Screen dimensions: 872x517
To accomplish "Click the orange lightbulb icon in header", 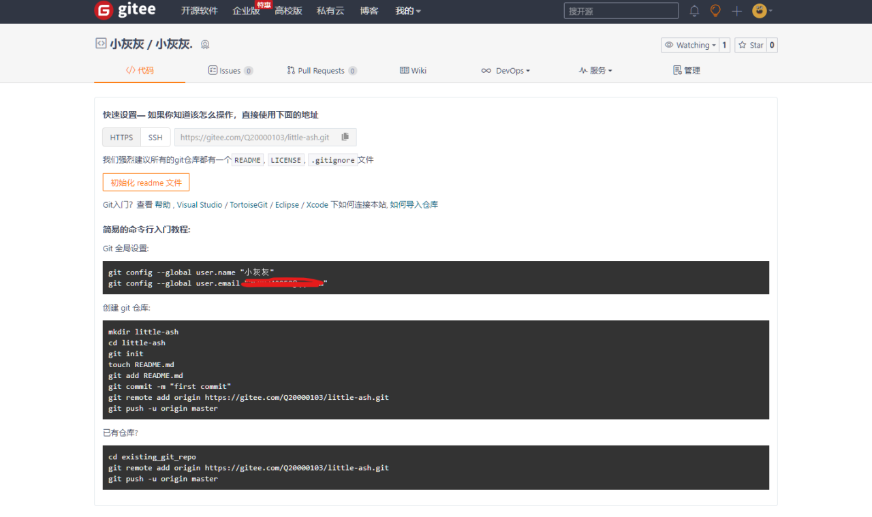I will pos(715,11).
